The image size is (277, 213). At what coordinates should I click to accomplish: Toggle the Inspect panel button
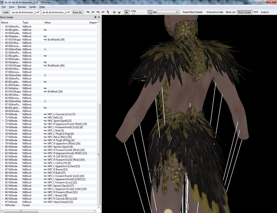[x=265, y=12]
